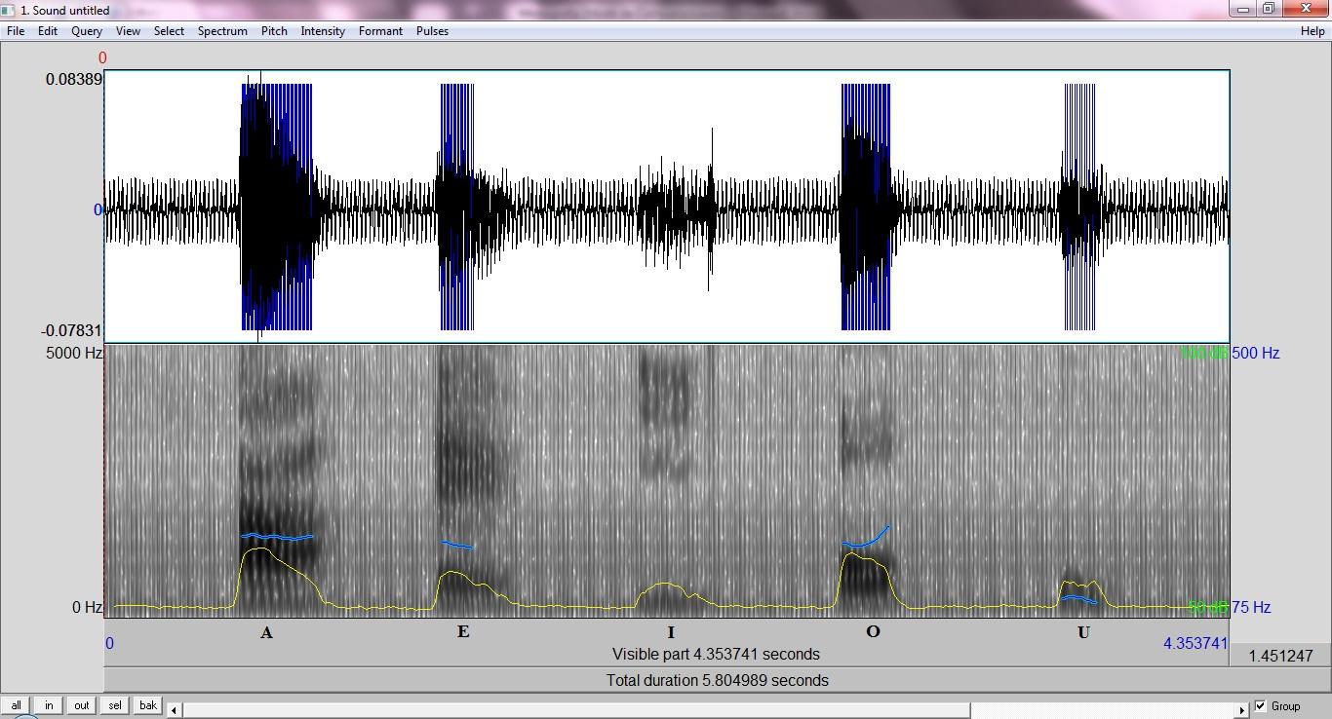Click the horizontal scrollbar left arrow
Viewport: 1332px width, 719px height.
[x=175, y=710]
